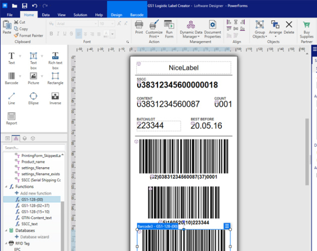Select the Rich text box tool
This screenshot has width=317, height=251.
point(55,61)
